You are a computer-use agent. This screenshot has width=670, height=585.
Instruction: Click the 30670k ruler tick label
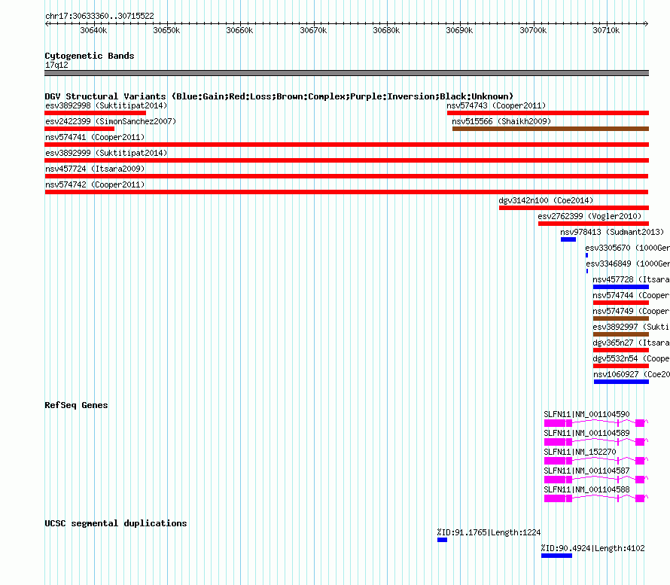(x=313, y=30)
